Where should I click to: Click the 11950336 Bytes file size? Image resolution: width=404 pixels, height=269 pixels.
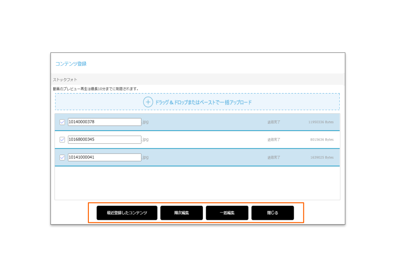click(321, 122)
